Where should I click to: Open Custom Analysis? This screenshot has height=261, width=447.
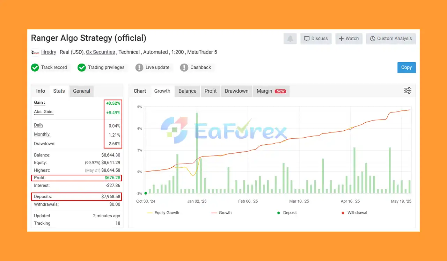(x=391, y=39)
